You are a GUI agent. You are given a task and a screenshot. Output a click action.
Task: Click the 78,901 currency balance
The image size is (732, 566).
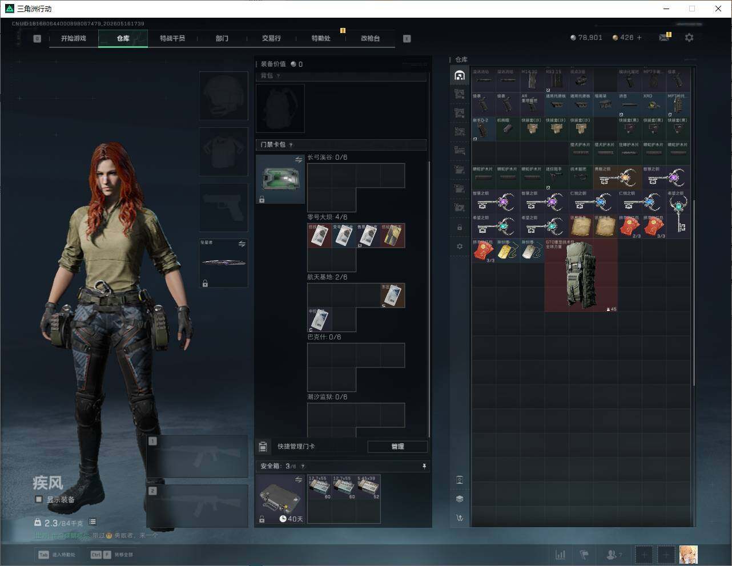[x=586, y=38]
